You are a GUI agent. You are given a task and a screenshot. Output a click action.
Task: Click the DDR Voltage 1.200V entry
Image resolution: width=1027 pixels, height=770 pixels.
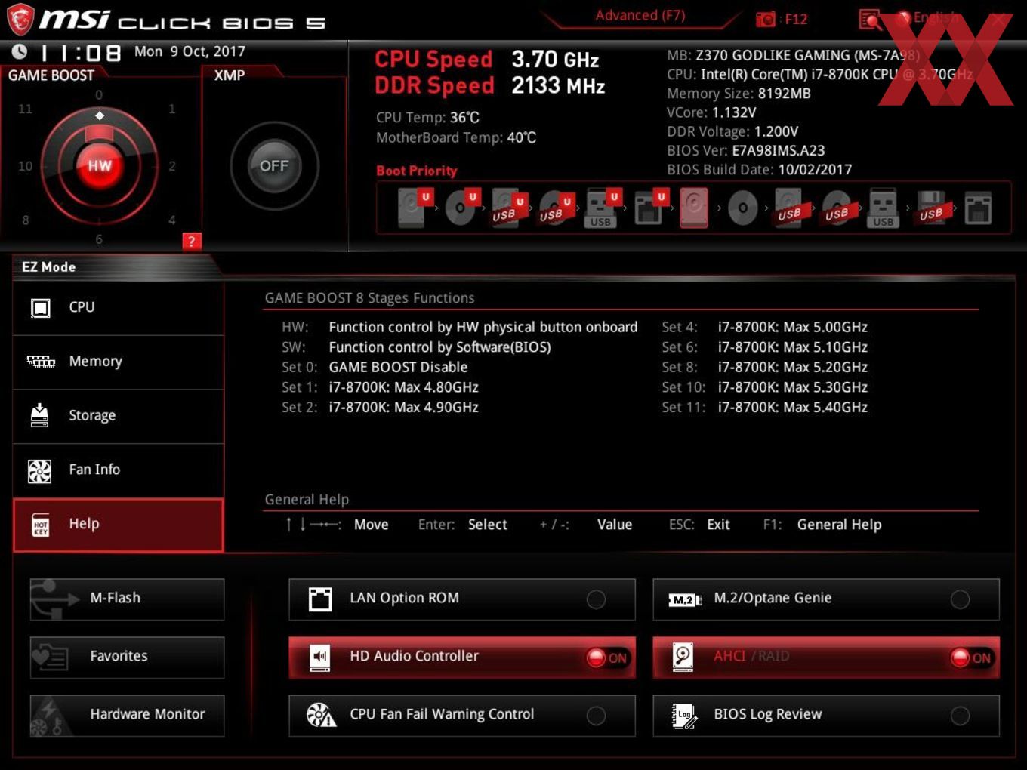pos(732,131)
